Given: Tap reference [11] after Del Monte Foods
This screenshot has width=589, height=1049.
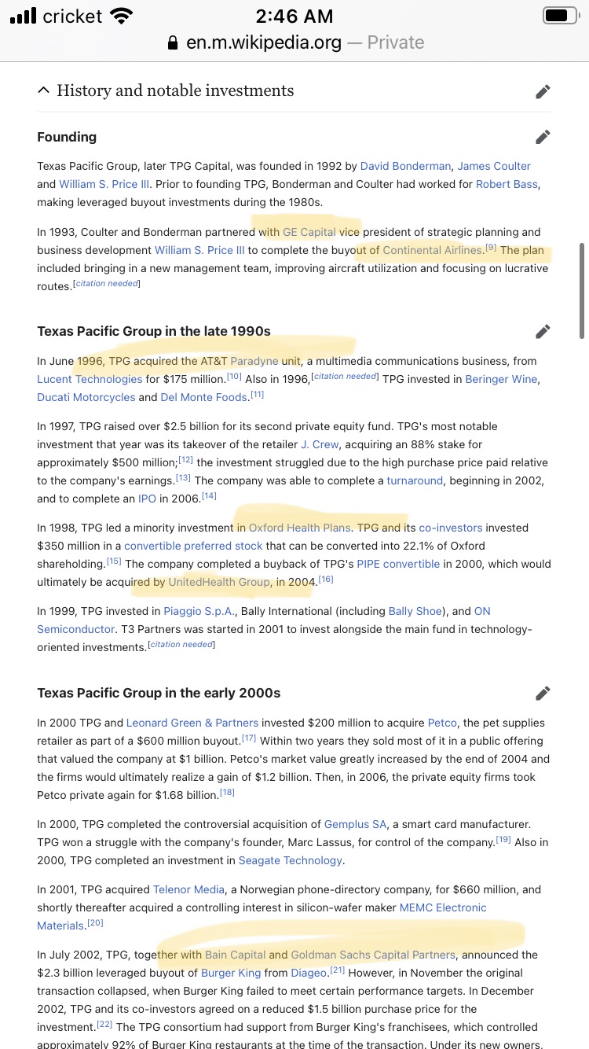Looking at the screenshot, I should 257,395.
